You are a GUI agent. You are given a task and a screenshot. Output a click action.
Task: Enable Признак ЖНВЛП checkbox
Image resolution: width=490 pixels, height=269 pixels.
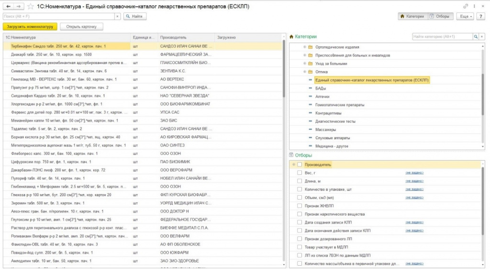pos(300,206)
